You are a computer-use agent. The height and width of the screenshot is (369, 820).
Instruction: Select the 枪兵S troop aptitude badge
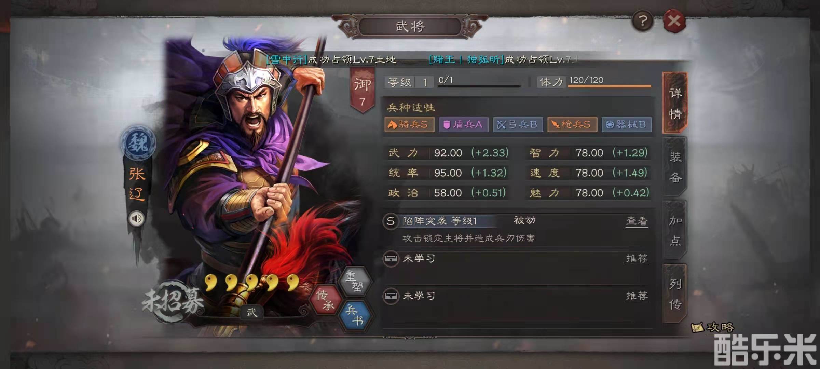[x=572, y=124]
